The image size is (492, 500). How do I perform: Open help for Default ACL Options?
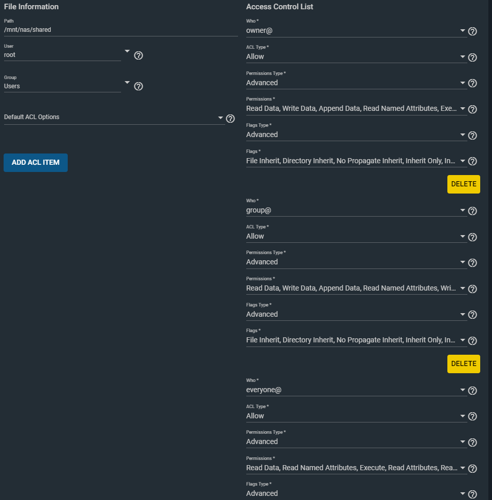(230, 119)
